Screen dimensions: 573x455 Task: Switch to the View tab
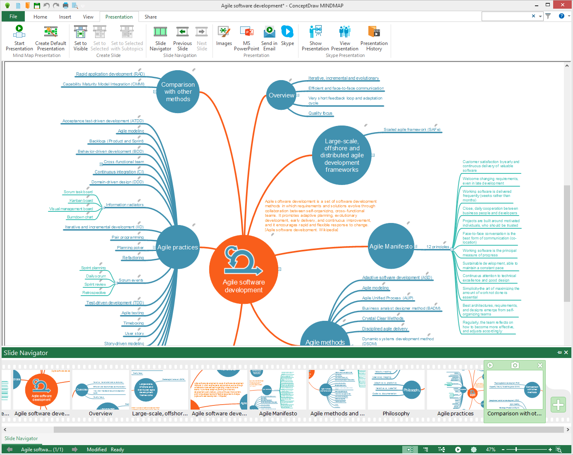click(x=88, y=17)
